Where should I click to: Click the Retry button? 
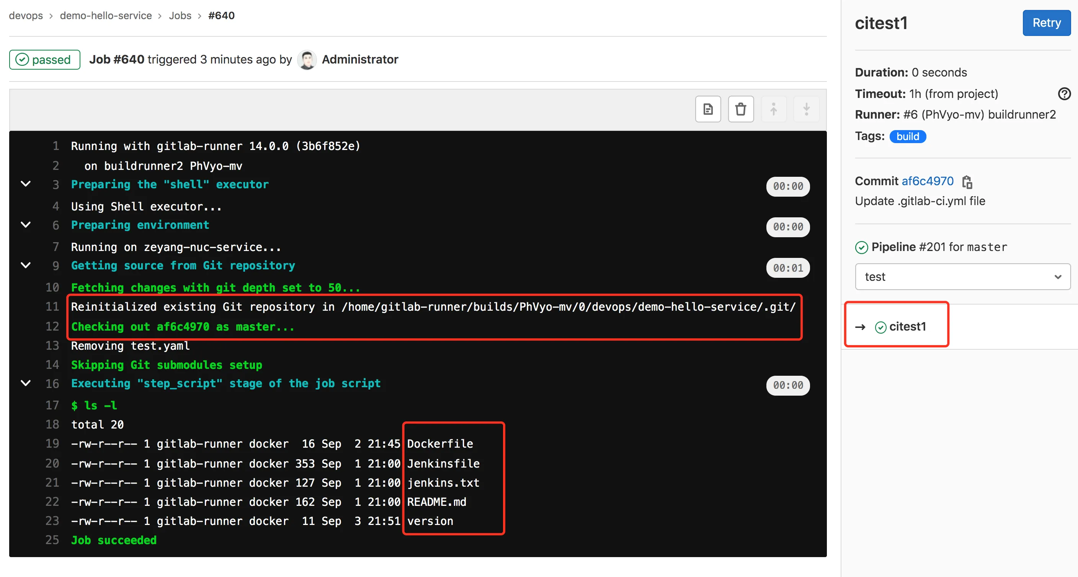pyautogui.click(x=1046, y=23)
